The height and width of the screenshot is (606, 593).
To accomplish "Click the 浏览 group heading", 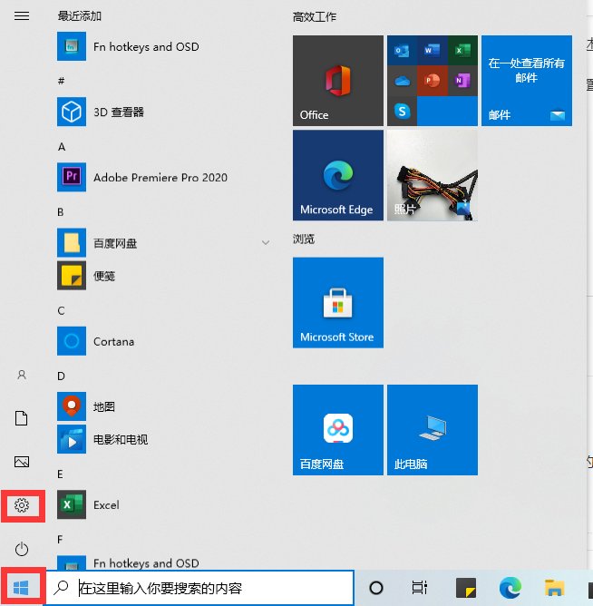I will point(304,239).
